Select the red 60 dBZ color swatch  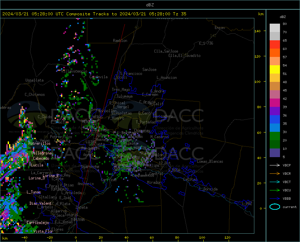click(275, 45)
